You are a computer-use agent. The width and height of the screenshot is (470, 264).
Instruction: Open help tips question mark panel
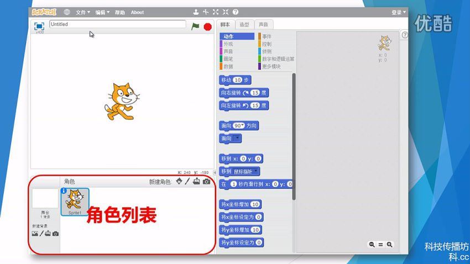click(405, 35)
